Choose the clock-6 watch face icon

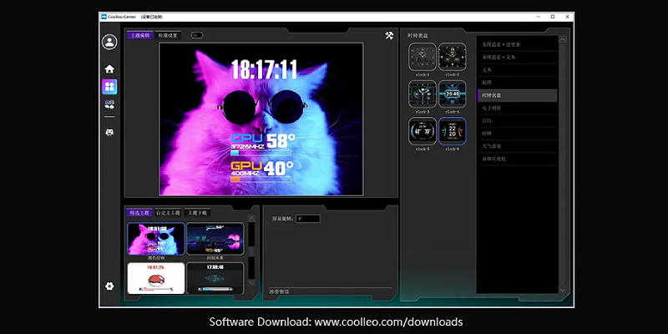click(452, 131)
